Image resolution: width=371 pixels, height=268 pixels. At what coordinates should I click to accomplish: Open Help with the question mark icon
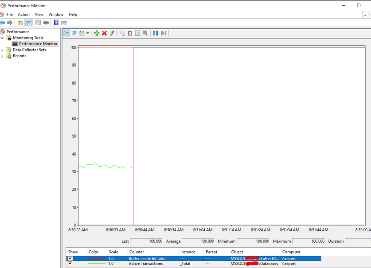tap(56, 23)
